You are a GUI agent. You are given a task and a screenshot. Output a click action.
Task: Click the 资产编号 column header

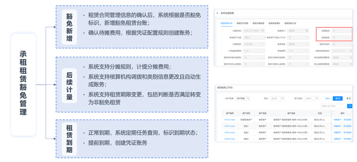tap(230, 113)
